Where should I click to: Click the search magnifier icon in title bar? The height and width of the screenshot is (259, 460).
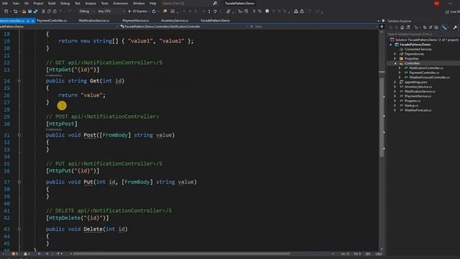(215, 3)
